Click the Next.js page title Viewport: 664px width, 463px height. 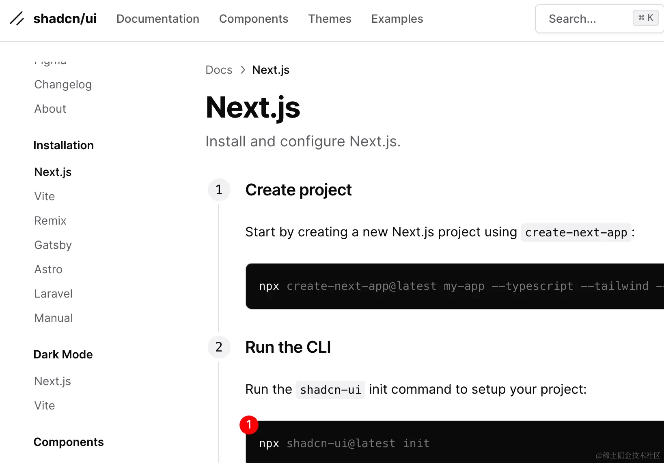[x=253, y=107]
